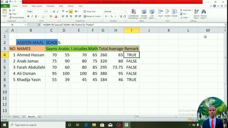
Task: Click the Copy button
Action: click(13, 14)
